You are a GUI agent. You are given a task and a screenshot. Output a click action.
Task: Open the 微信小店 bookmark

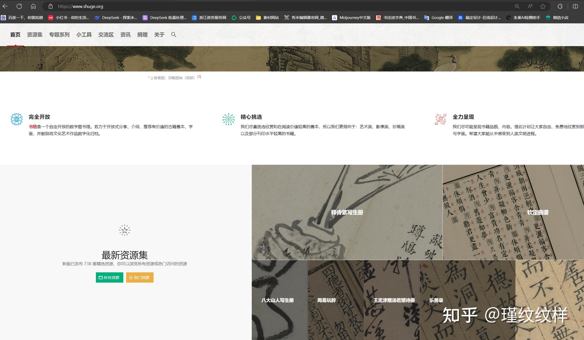coord(557,17)
